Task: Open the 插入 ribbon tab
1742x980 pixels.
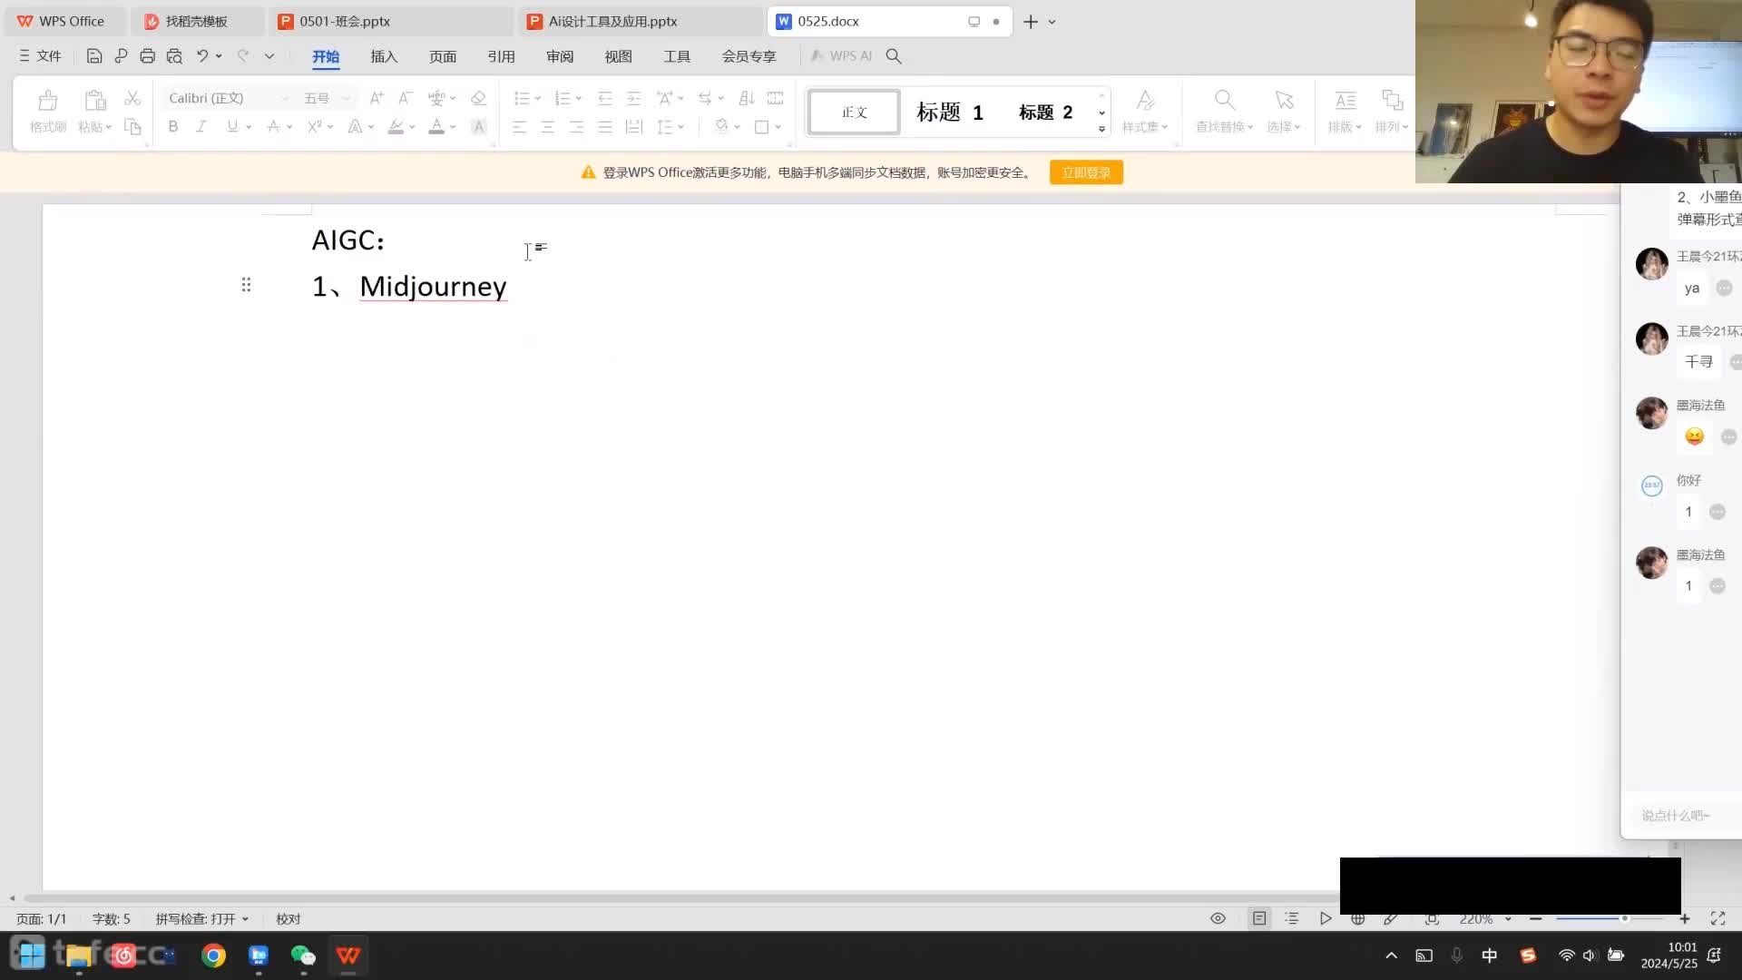Action: [x=384, y=56]
